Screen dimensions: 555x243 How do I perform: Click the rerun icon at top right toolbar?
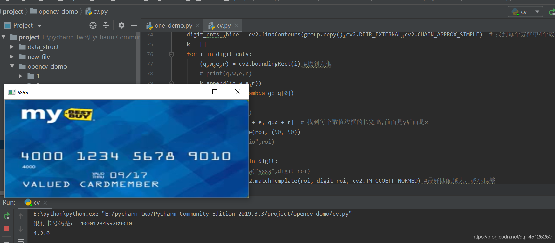[552, 12]
